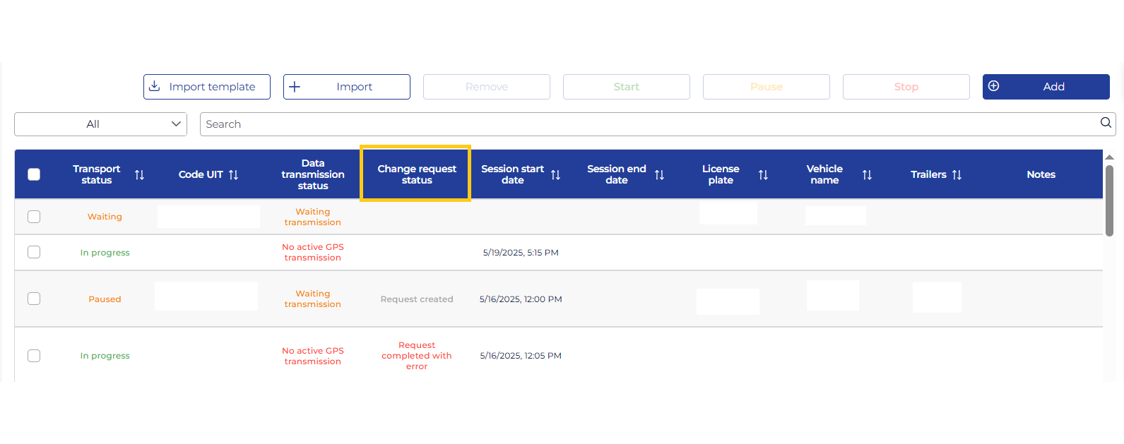Sort by Transport status column arrows

(139, 175)
